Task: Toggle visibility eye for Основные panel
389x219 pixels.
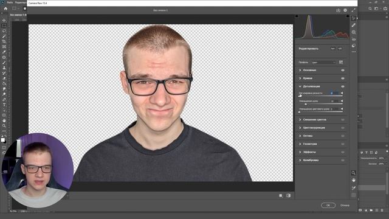Action: [343, 71]
